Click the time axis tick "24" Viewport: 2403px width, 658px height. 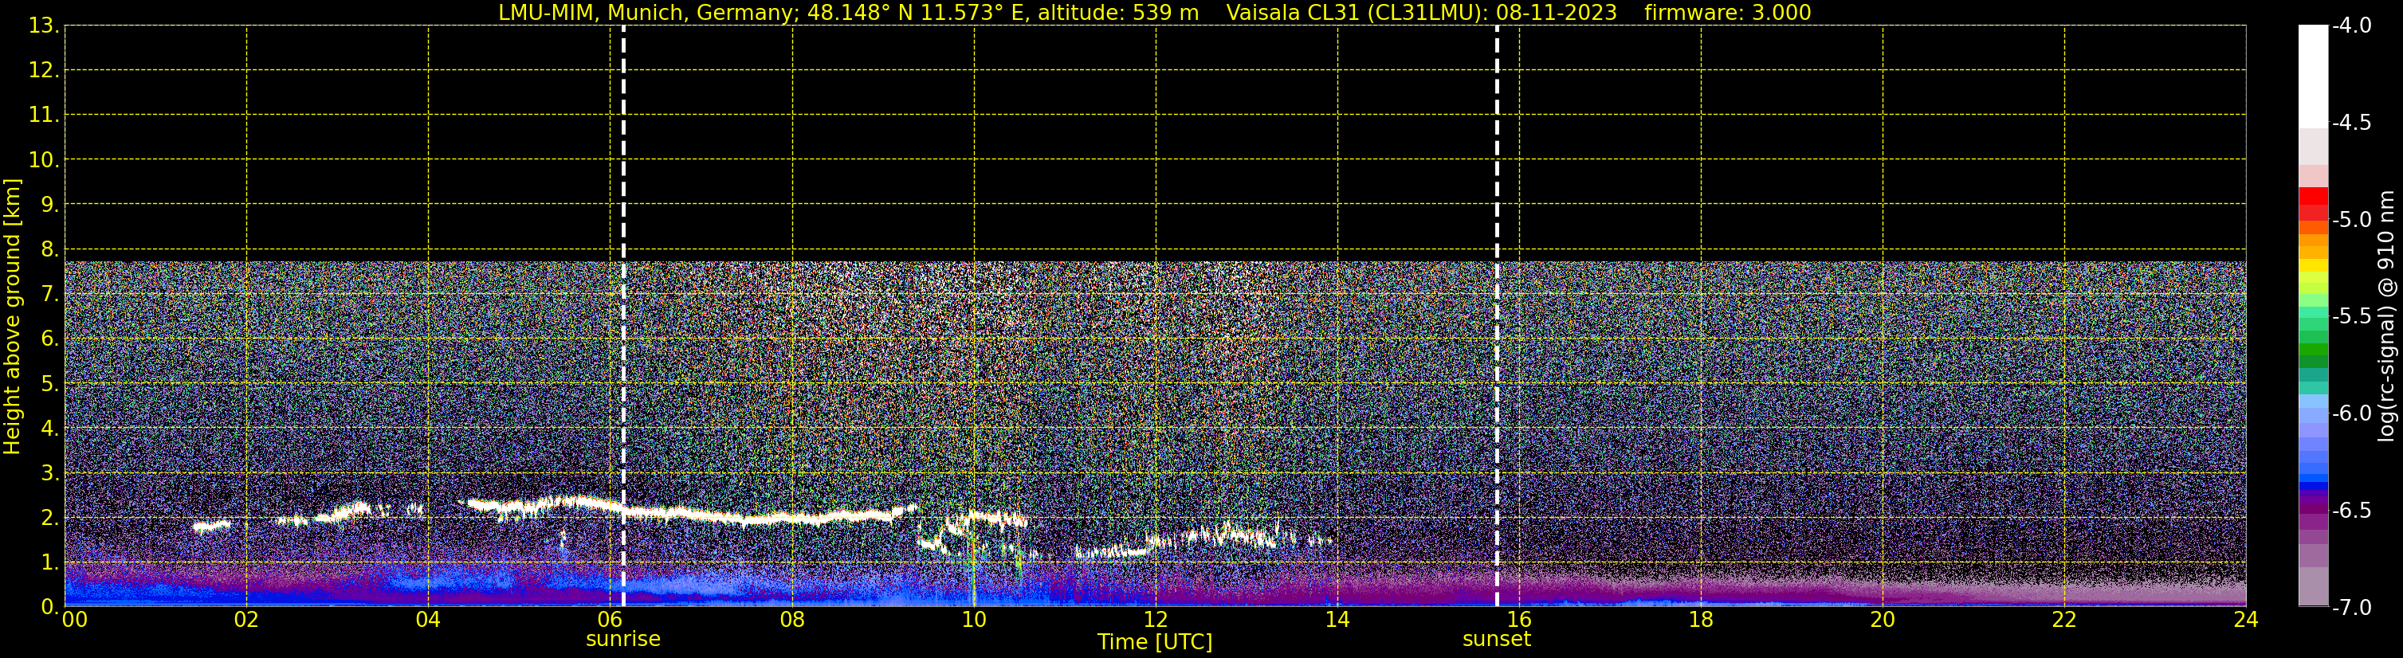coord(2246,620)
